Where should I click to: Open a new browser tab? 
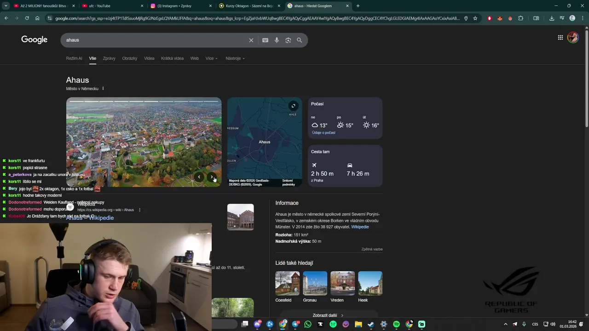click(x=358, y=6)
